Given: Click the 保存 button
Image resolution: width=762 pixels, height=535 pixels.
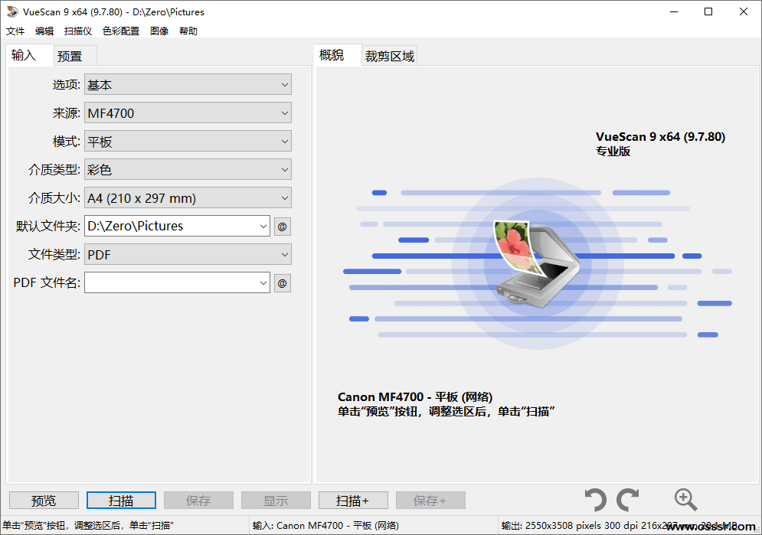Looking at the screenshot, I should pos(198,500).
